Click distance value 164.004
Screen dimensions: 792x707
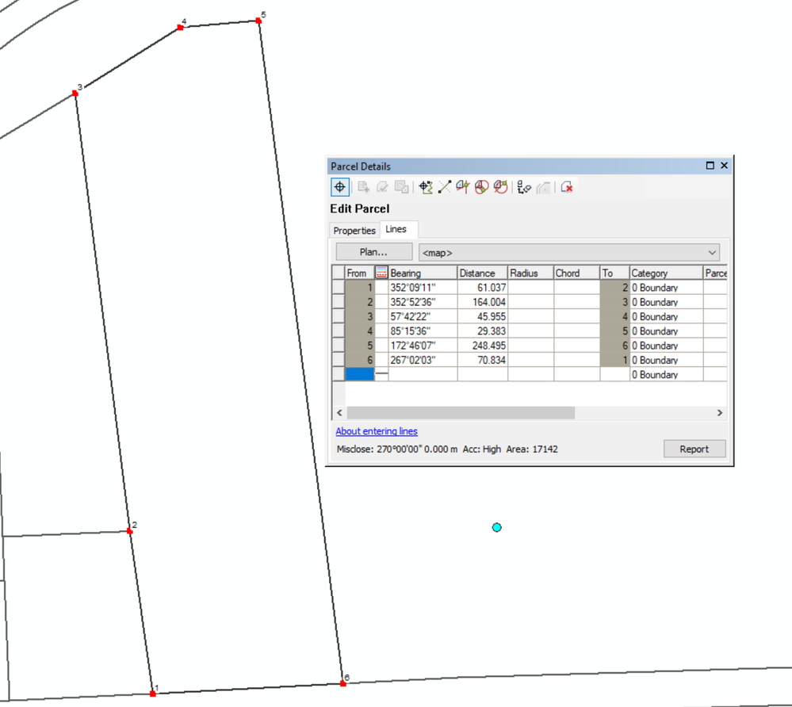pos(482,302)
